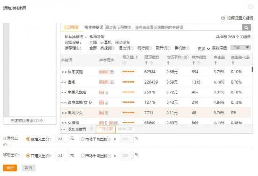
Task: Filter by 手机标 reason
Action: (x=180, y=48)
